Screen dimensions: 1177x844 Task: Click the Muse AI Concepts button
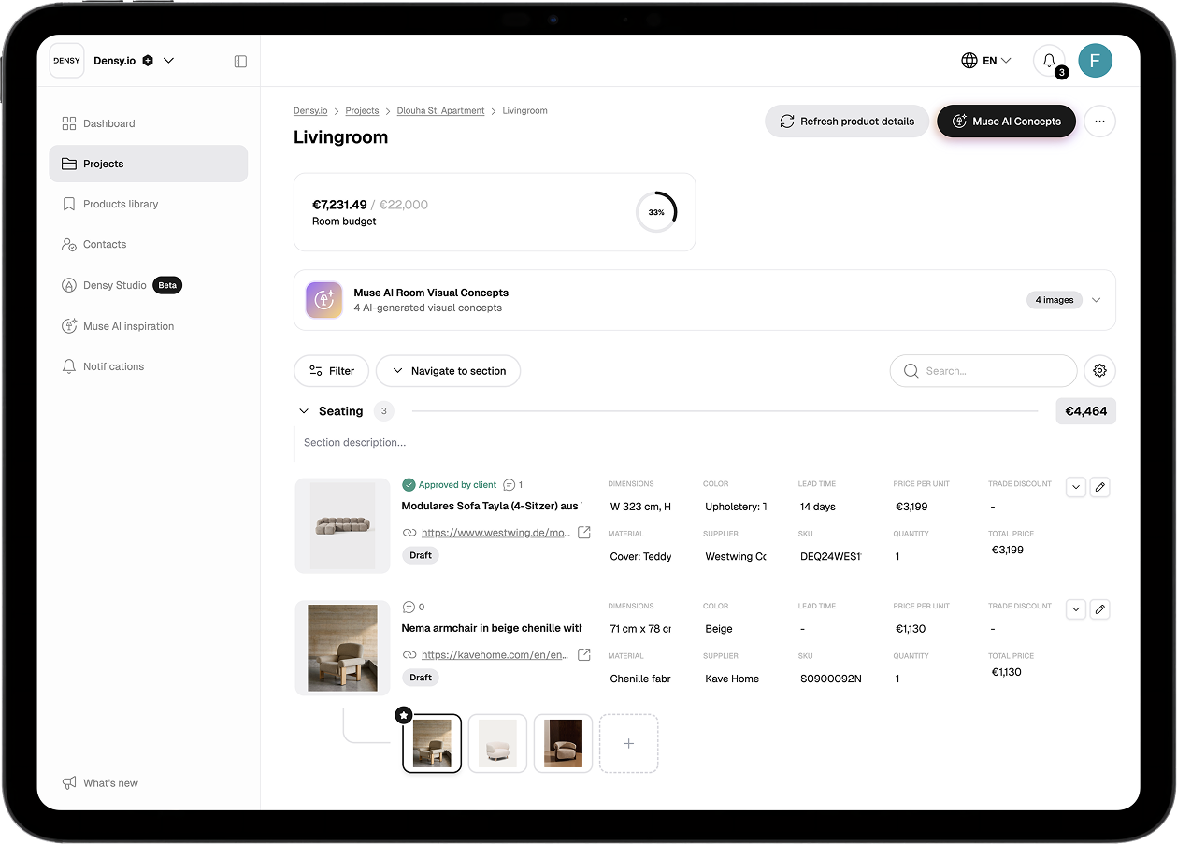[1006, 121]
